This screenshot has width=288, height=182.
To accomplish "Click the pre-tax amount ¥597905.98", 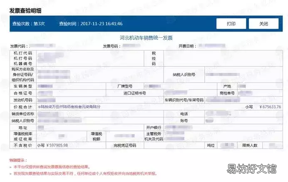I will [x=57, y=145].
